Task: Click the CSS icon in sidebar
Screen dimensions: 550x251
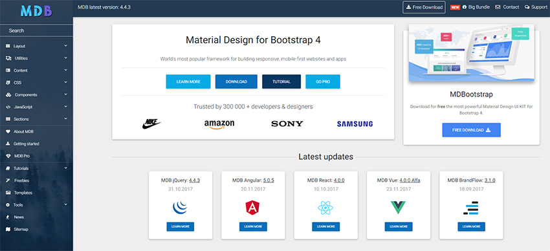Action: click(8, 83)
